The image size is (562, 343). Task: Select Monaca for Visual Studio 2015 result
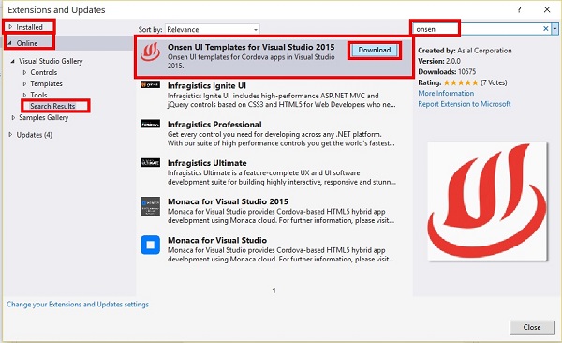point(274,211)
